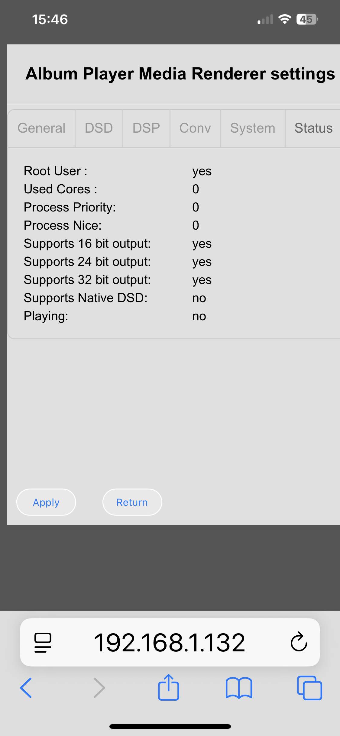Tap the 192.168.1.132 address field
The width and height of the screenshot is (340, 736).
170,642
